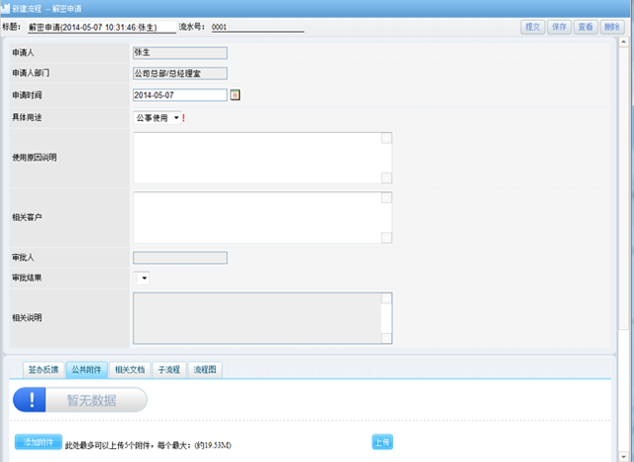
Task: Click into the 申请时间 date field
Action: tap(179, 95)
